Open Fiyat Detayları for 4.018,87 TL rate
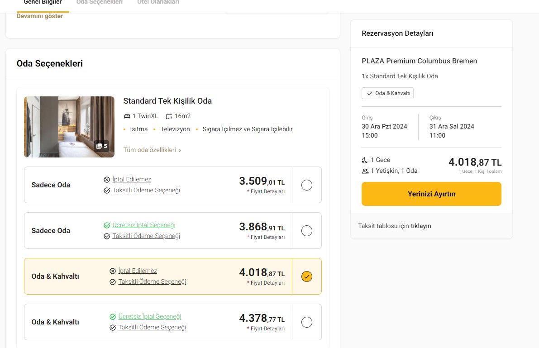Viewport: 539px width, 348px height. [267, 283]
